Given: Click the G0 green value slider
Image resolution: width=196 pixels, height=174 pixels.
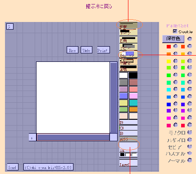Looking at the screenshot, I should (x=128, y=128).
